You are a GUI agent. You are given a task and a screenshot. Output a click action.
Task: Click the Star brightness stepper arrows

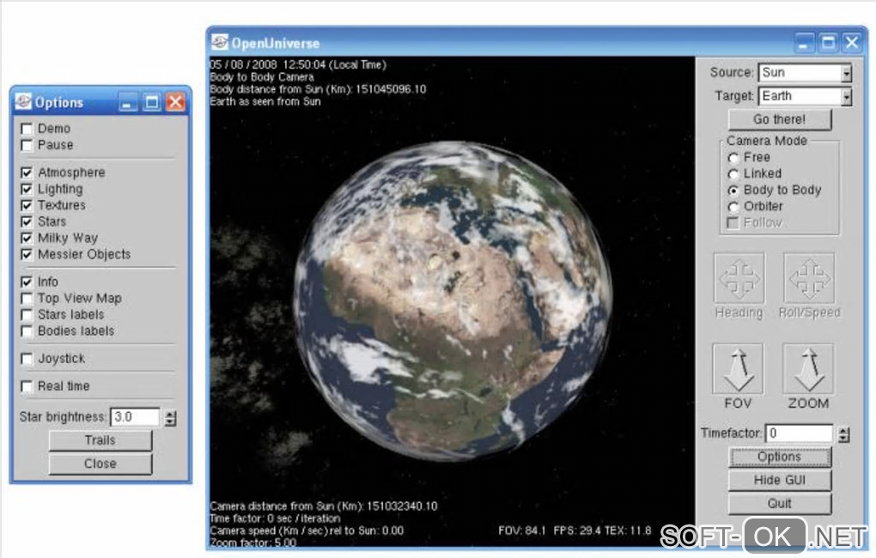[170, 418]
